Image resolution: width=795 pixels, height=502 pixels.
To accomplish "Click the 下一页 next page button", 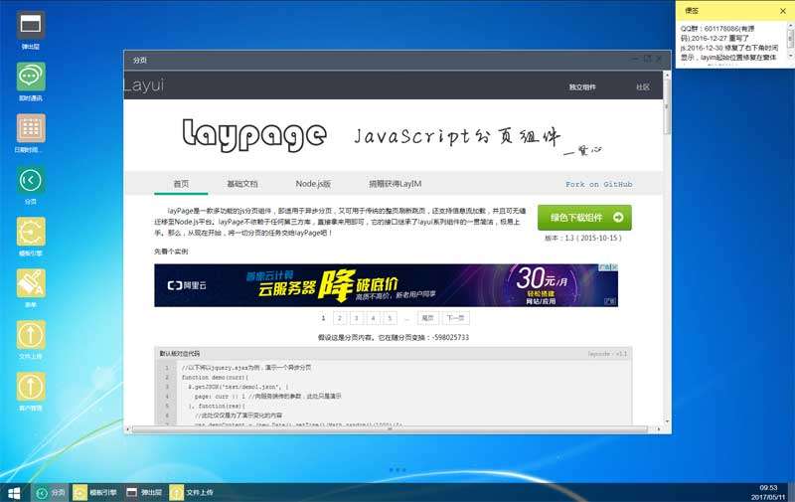I will (455, 318).
